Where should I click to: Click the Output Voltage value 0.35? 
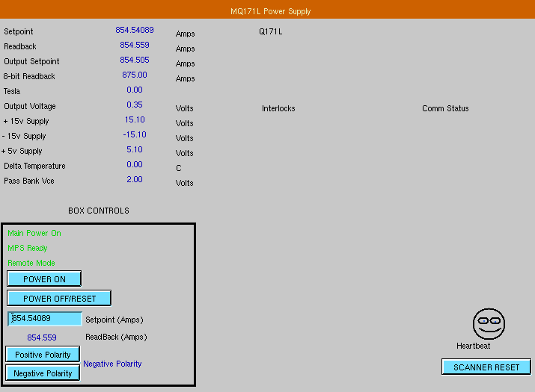pyautogui.click(x=135, y=105)
